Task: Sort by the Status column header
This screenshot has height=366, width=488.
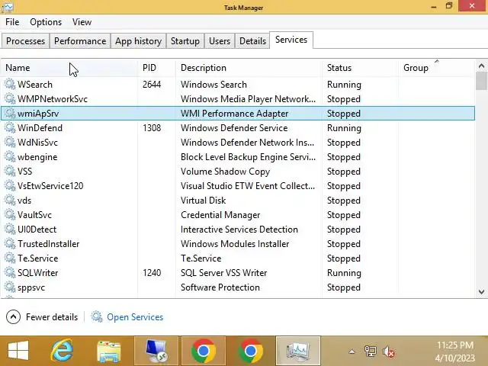Action: [x=361, y=68]
